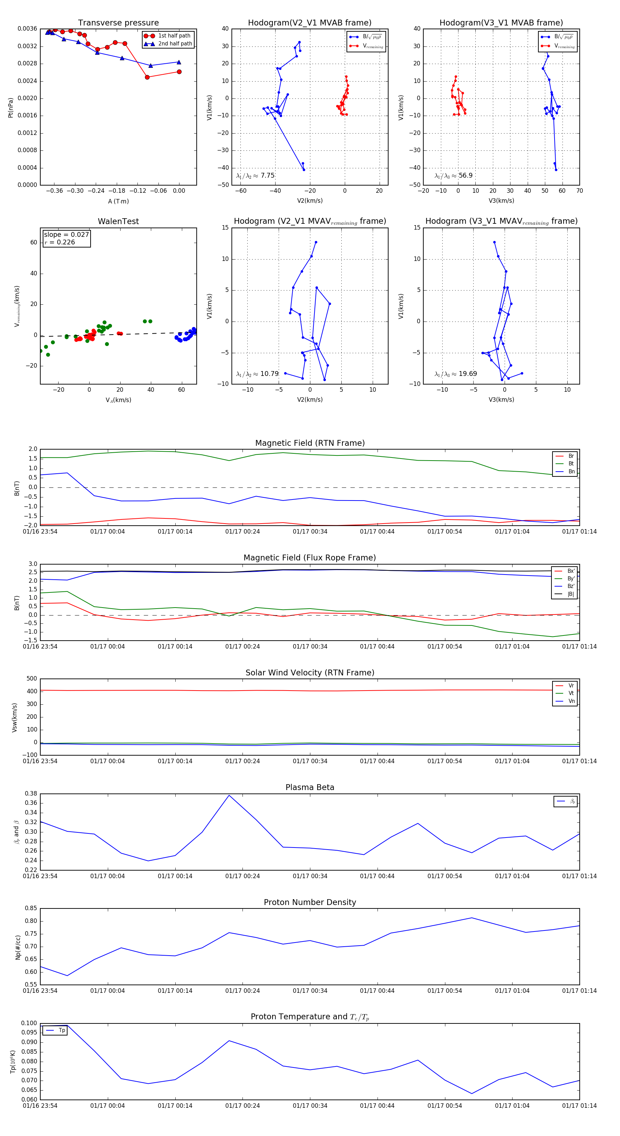The width and height of the screenshot is (620, 1136).
Task: Click the WalenTest 'V_A(km/s)' x-axis label
Action: [x=118, y=400]
